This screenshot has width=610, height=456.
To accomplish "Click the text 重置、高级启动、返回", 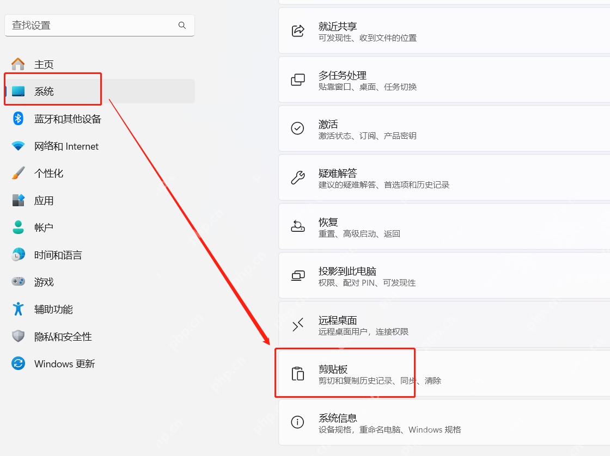I will (x=359, y=234).
